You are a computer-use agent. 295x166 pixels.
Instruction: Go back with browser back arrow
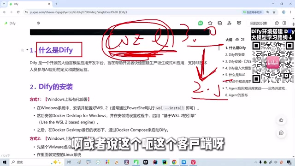(x=4, y=12)
